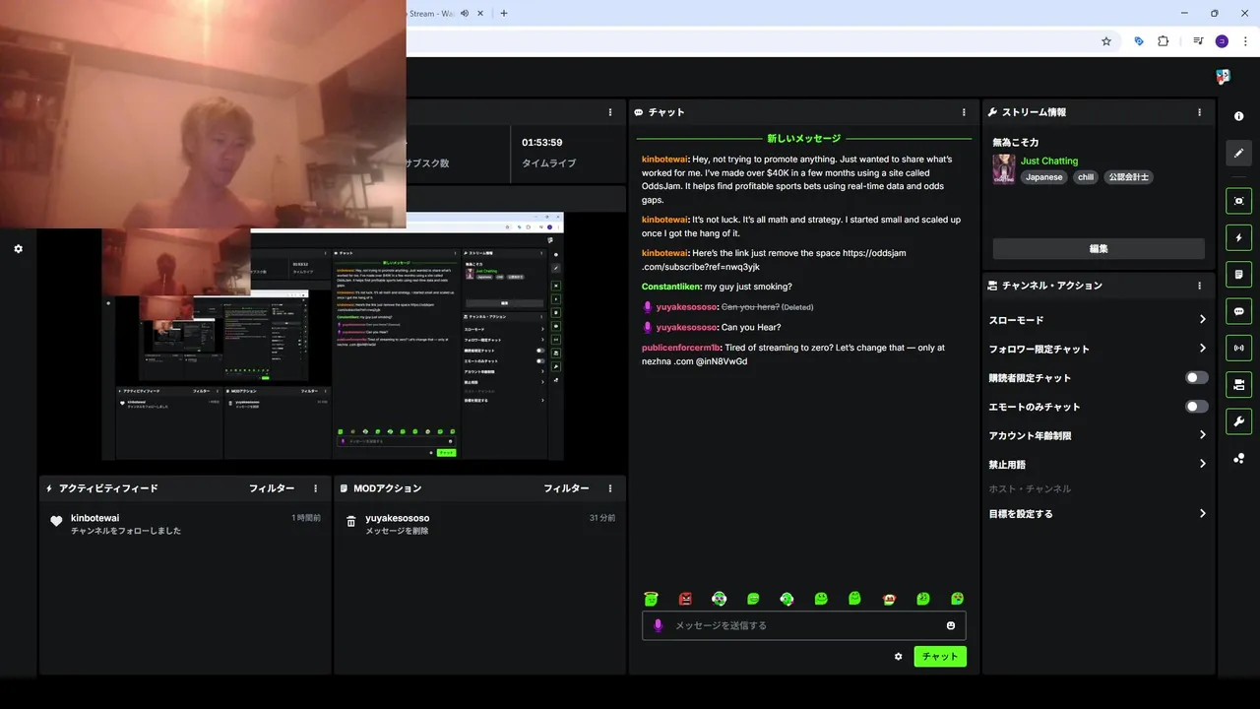
Task: Open the browser profile avatar button
Action: pos(1222,41)
